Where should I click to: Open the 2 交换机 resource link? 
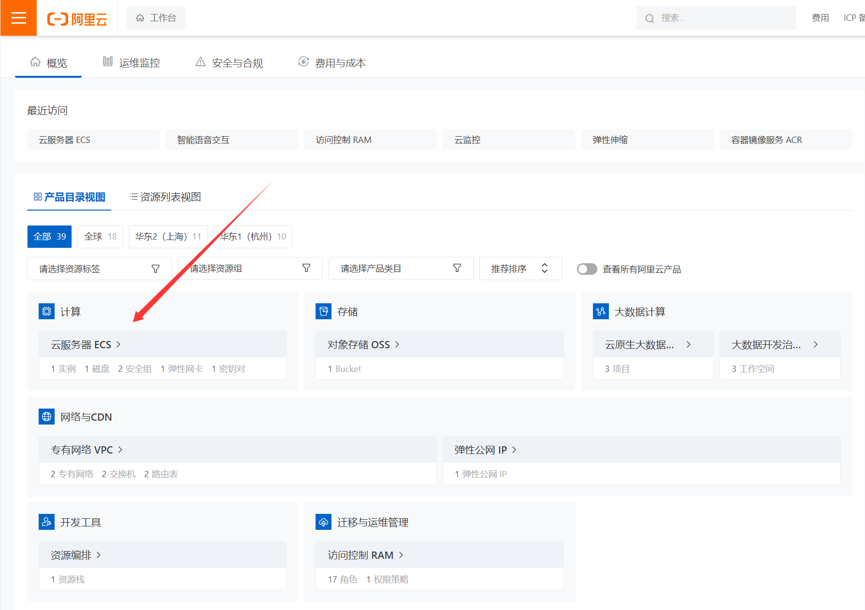119,474
